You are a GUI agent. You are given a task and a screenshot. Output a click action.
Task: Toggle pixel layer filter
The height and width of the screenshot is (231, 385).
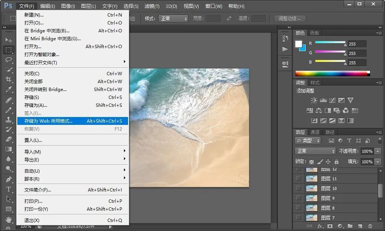tap(331, 140)
